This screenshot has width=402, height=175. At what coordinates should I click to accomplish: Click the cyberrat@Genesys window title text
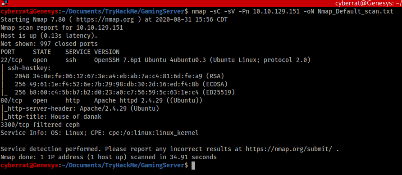(x=368, y=3)
